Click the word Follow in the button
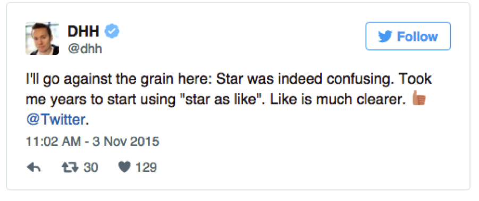The width and height of the screenshot is (479, 201). pos(417,37)
